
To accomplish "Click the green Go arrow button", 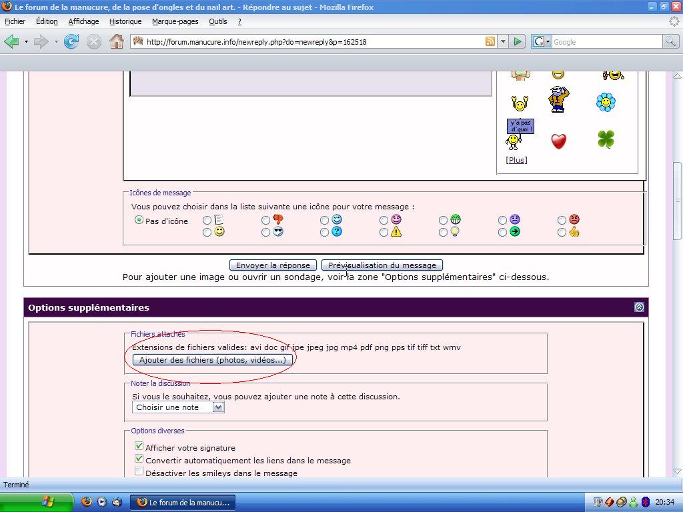I will (518, 41).
